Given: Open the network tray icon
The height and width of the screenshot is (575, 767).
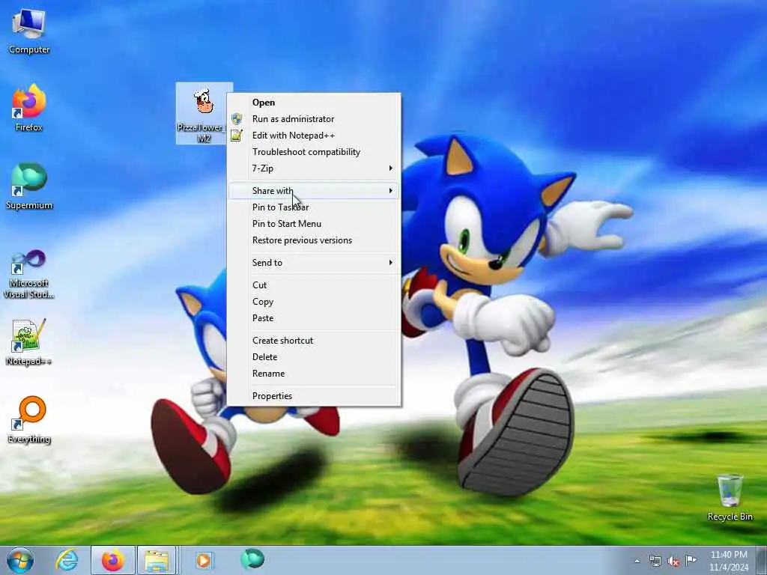Looking at the screenshot, I should pyautogui.click(x=655, y=561).
